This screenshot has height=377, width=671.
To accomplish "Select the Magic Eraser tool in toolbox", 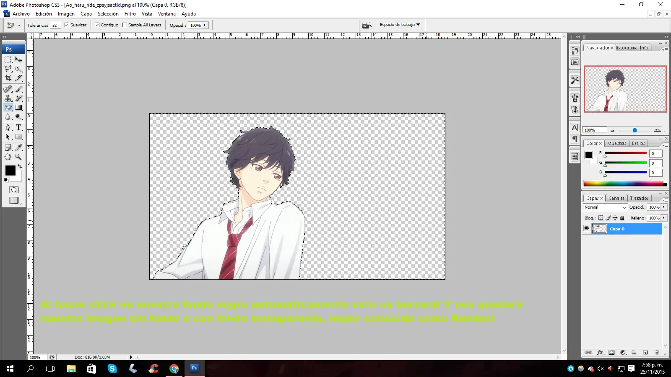I will 8,107.
